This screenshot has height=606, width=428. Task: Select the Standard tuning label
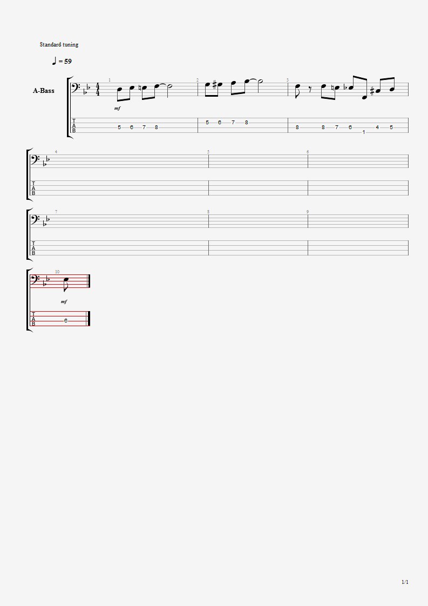click(x=59, y=44)
